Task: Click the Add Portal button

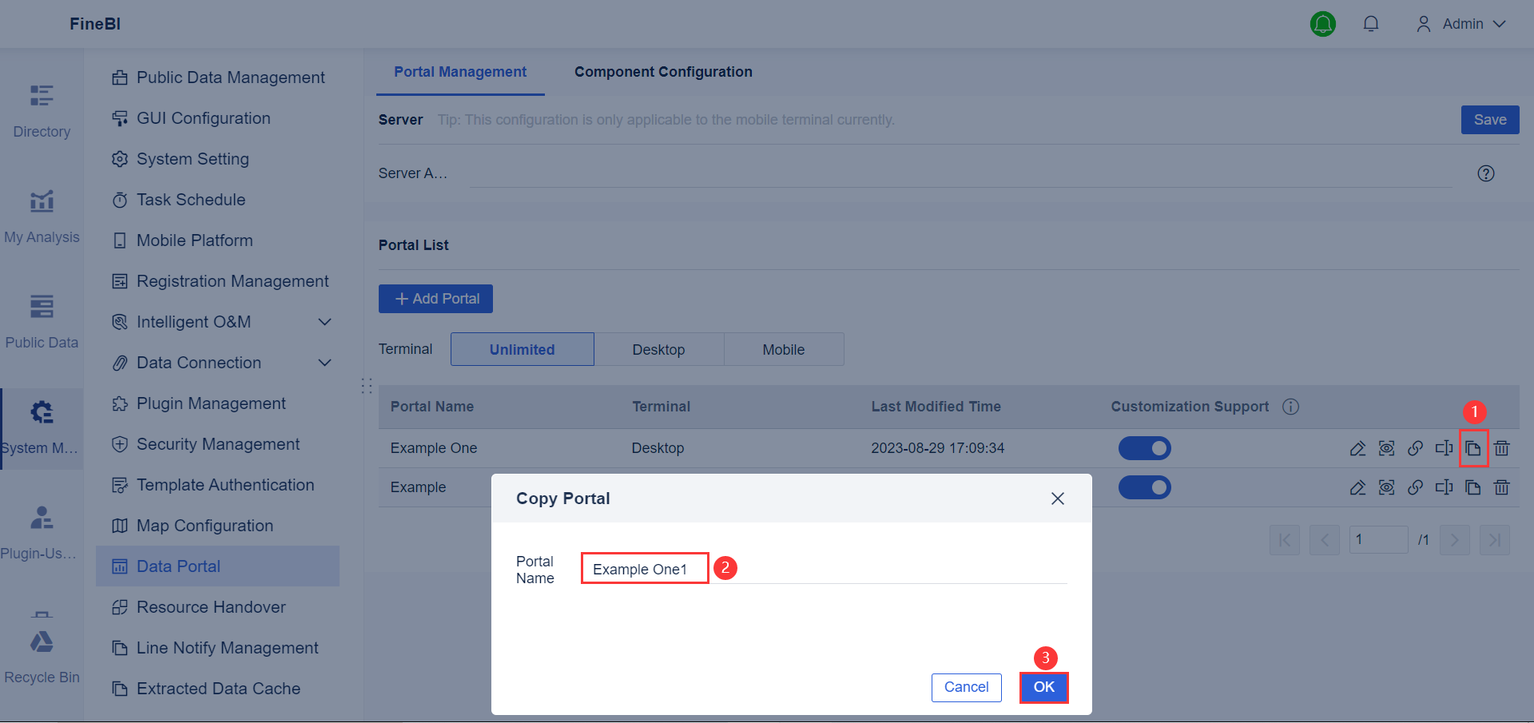Action: [435, 299]
